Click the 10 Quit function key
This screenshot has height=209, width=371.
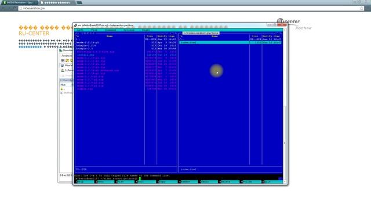click(x=272, y=182)
